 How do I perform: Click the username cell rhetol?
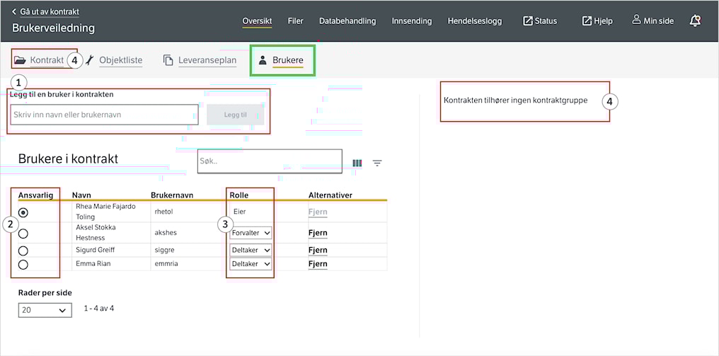tap(164, 212)
